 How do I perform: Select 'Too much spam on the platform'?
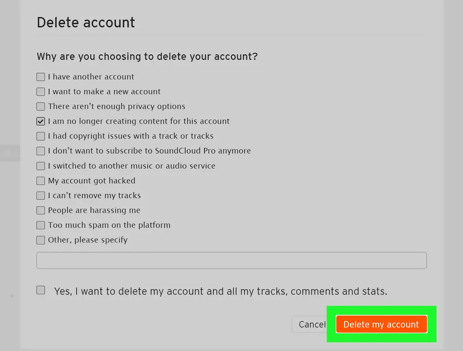coord(41,225)
